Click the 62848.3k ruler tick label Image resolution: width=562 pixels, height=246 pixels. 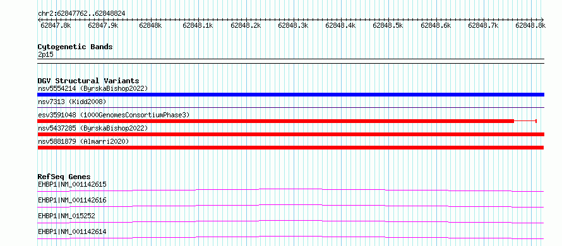(x=293, y=25)
